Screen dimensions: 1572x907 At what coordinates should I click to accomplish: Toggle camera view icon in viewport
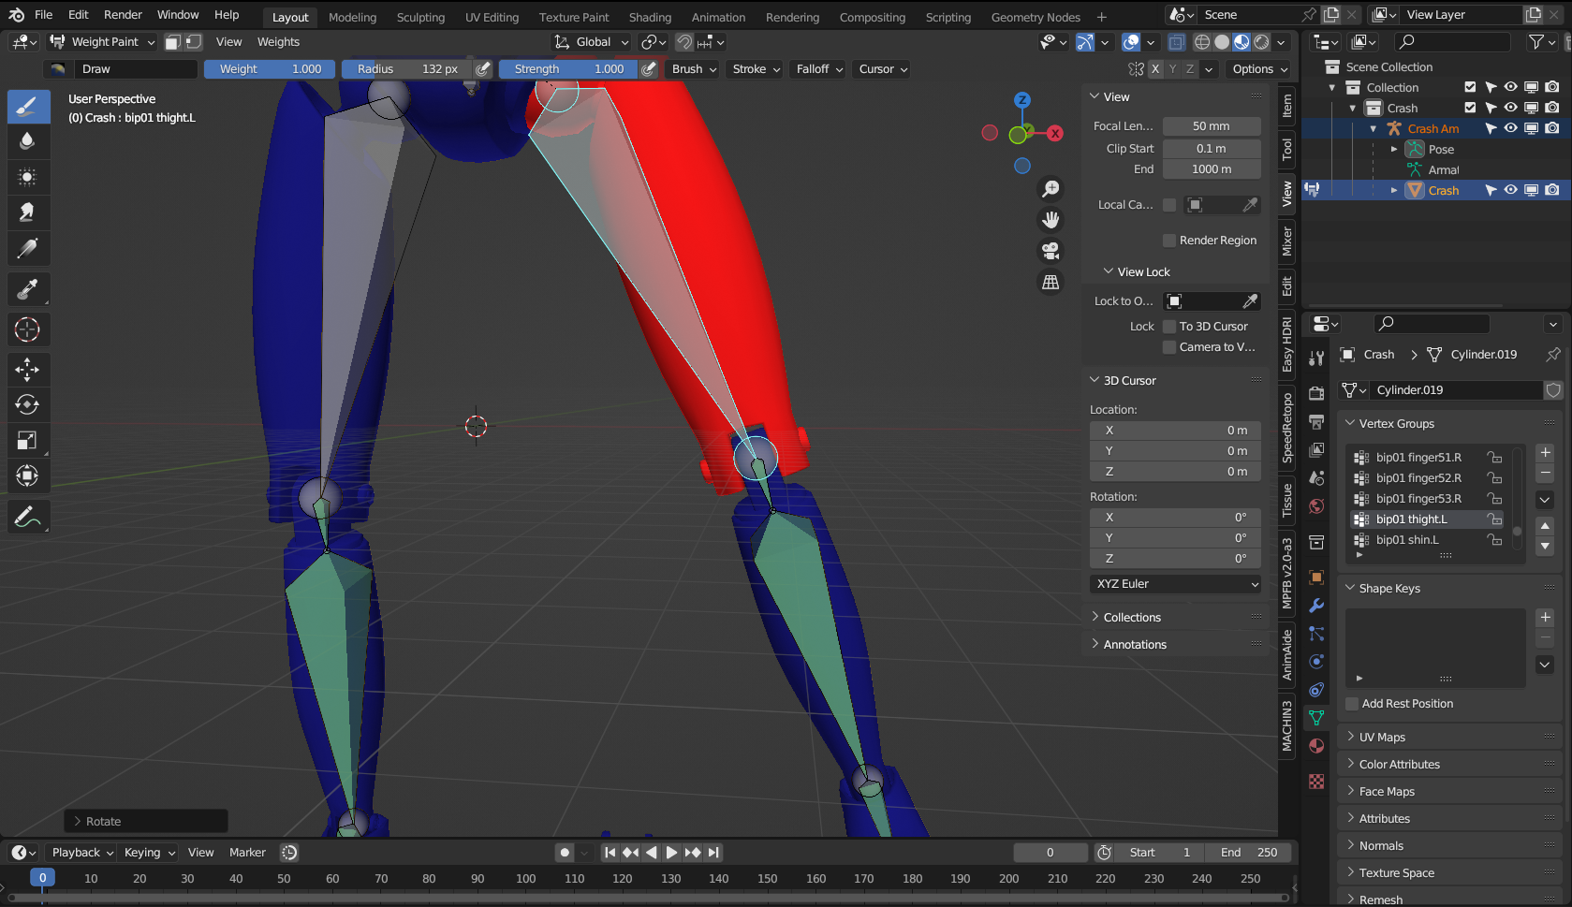click(x=1051, y=251)
